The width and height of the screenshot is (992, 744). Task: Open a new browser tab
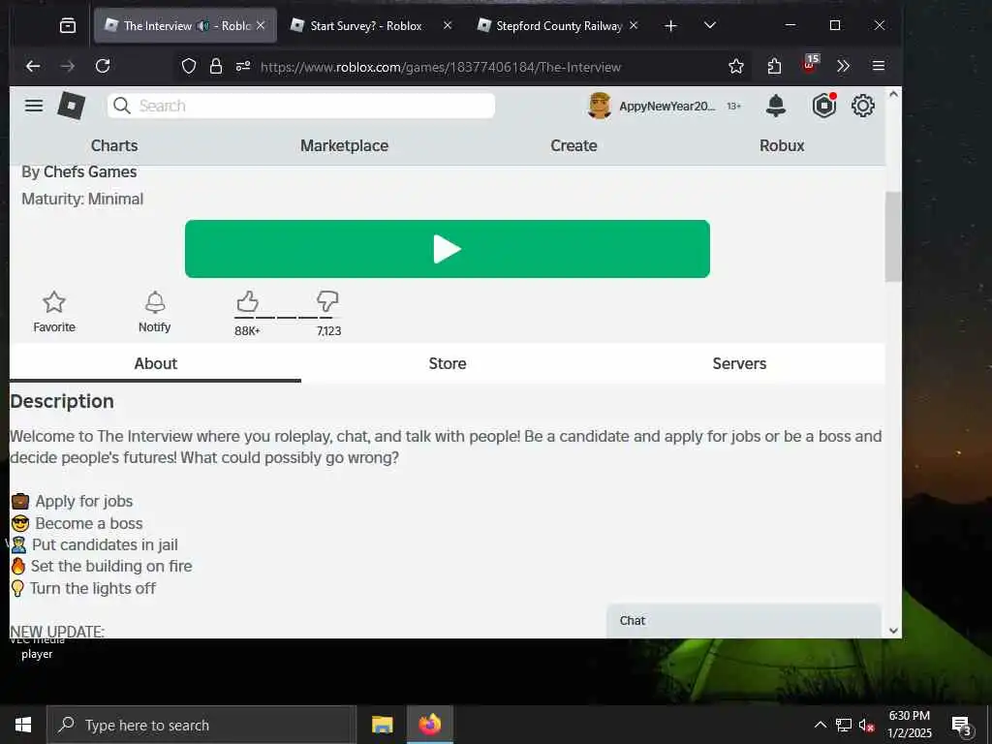(x=670, y=26)
